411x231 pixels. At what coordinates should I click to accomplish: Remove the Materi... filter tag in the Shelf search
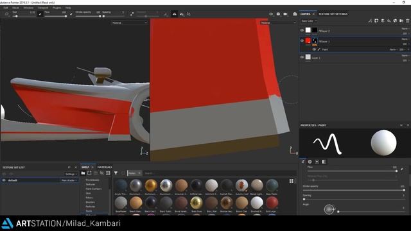(x=139, y=173)
